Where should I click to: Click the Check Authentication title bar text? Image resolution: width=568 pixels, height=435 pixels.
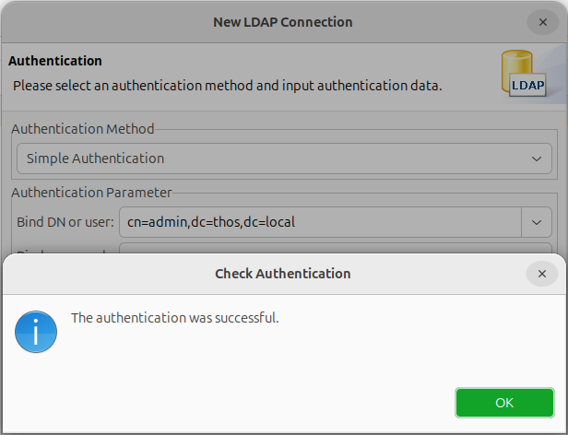[x=282, y=274]
